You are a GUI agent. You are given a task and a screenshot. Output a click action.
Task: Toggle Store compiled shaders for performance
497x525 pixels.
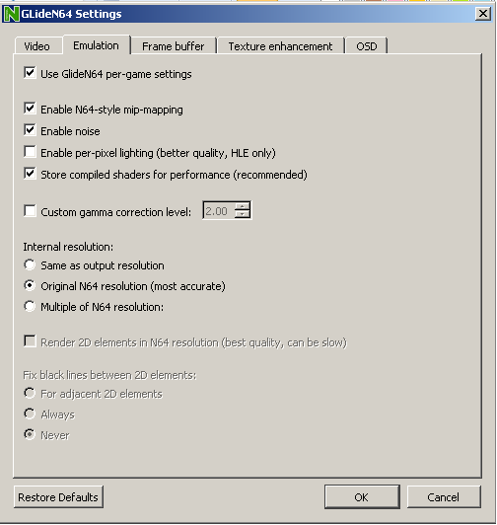point(30,174)
